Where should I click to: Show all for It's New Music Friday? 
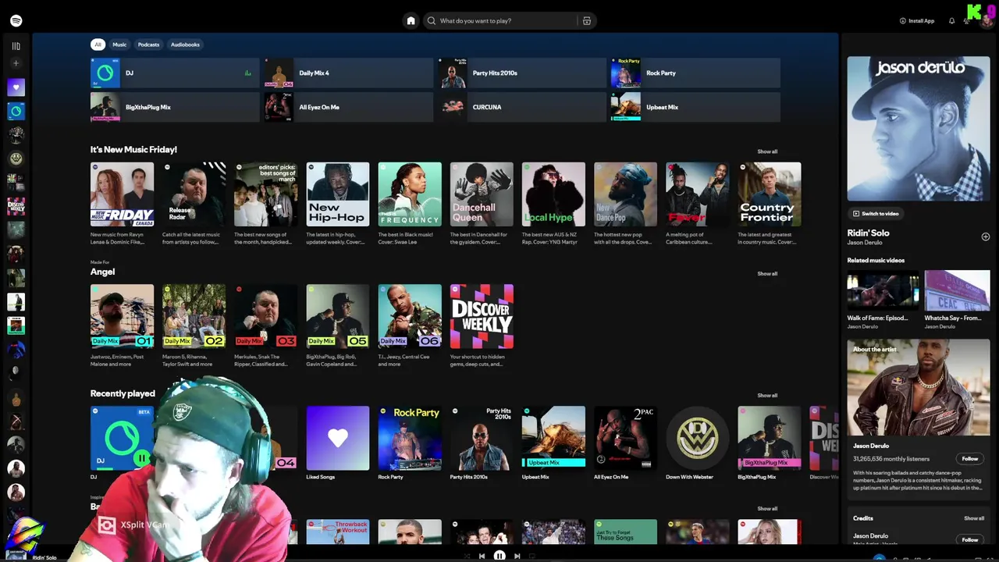[x=767, y=151]
